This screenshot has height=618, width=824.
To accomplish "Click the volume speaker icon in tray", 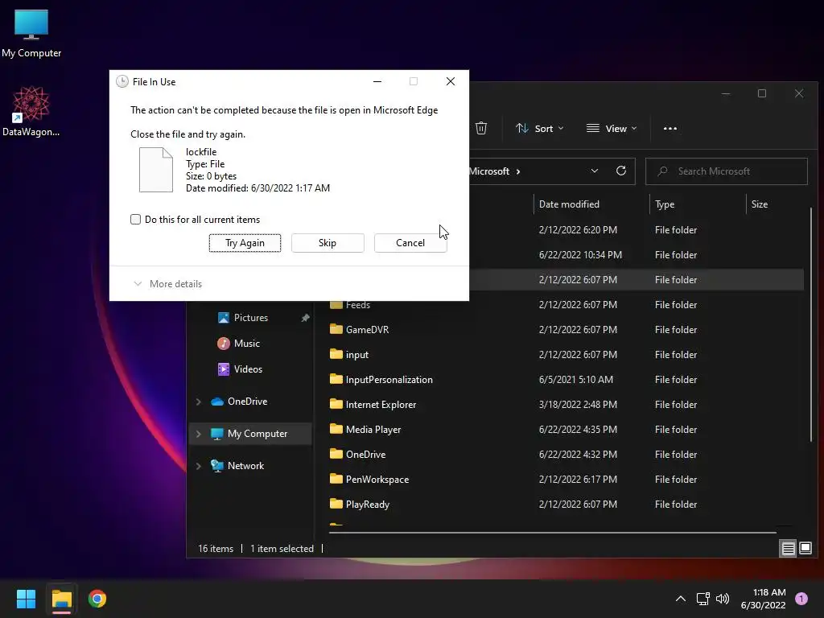I will [723, 599].
